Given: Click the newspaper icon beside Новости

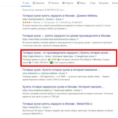Looking at the screenshot, I should 63,3.
